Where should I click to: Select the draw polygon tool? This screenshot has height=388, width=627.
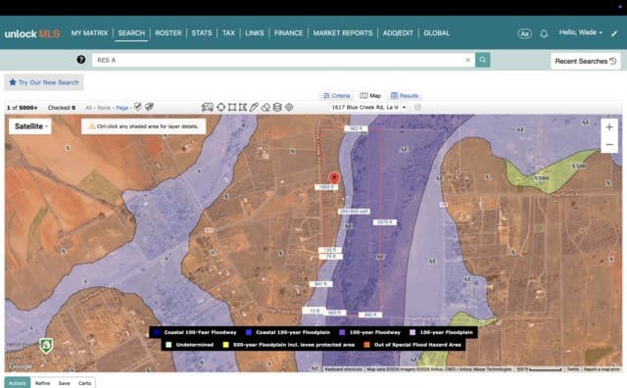click(x=243, y=107)
